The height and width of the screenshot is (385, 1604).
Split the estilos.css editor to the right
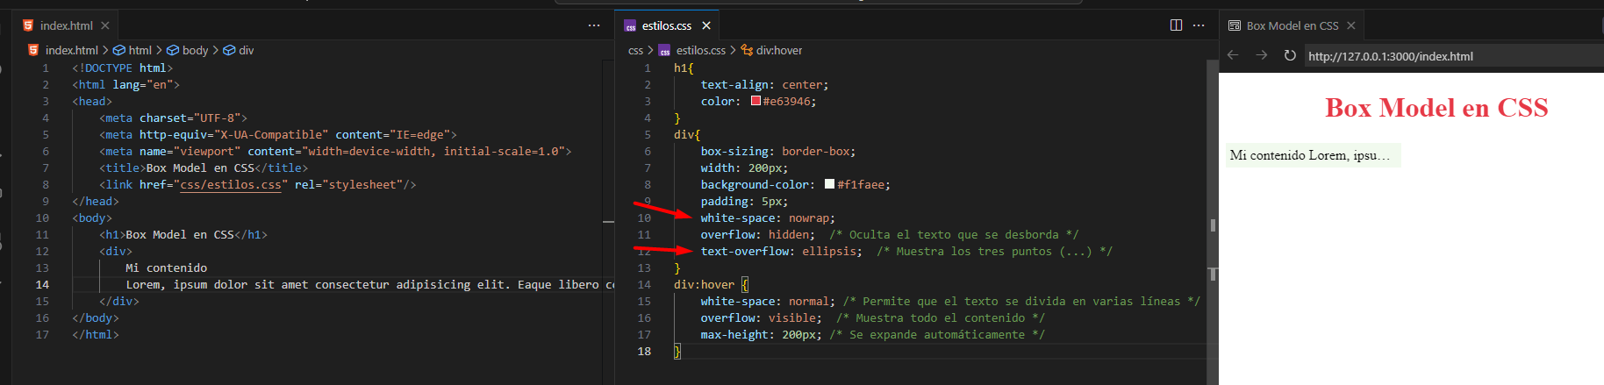click(x=1176, y=25)
